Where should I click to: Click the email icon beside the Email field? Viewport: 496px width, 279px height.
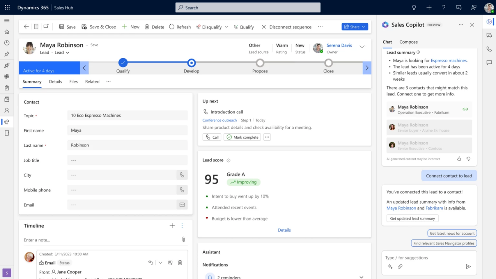coord(182,205)
